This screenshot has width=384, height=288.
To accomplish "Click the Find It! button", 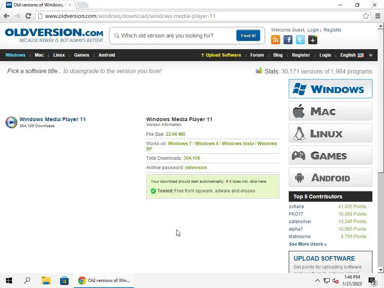I will click(x=248, y=36).
